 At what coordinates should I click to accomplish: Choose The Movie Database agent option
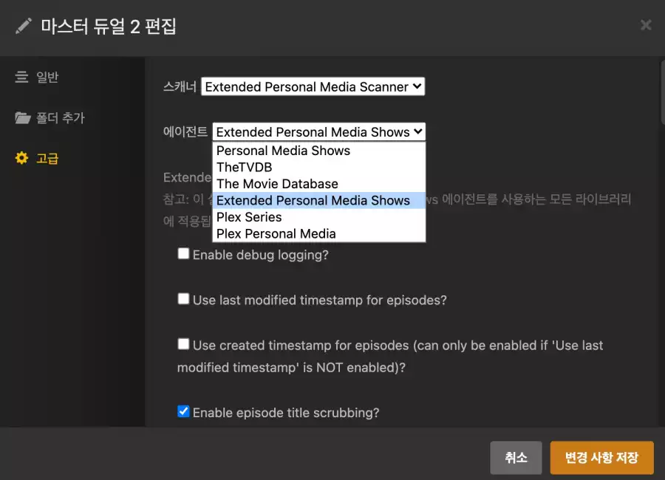318,184
